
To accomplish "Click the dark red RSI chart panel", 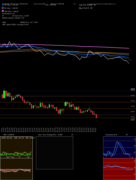I will tap(119, 169).
